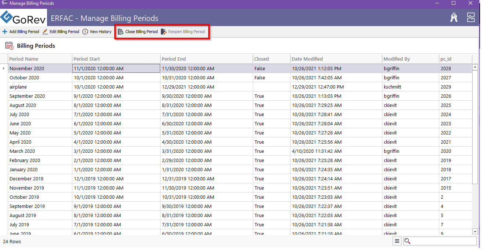Image resolution: width=483 pixels, height=252 pixels.
Task: Sort by Period Start column header
Action: pos(116,59)
